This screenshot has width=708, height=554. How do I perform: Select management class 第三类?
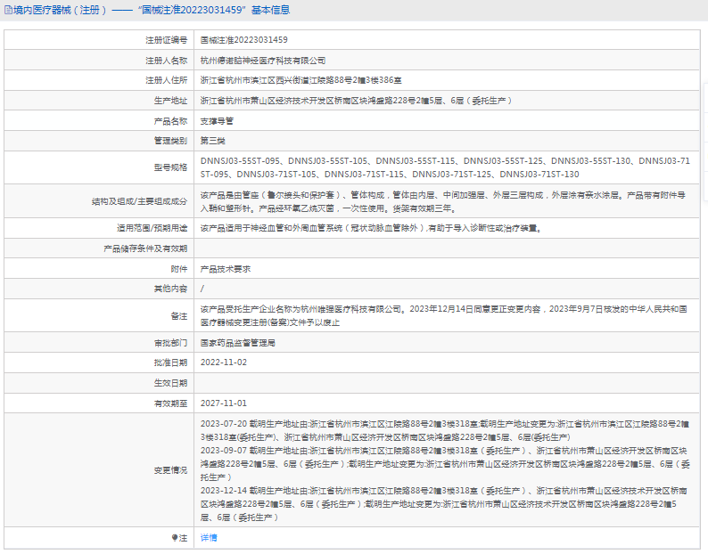tap(213, 141)
